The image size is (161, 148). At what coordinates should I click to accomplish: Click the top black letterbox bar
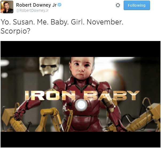point(81,49)
